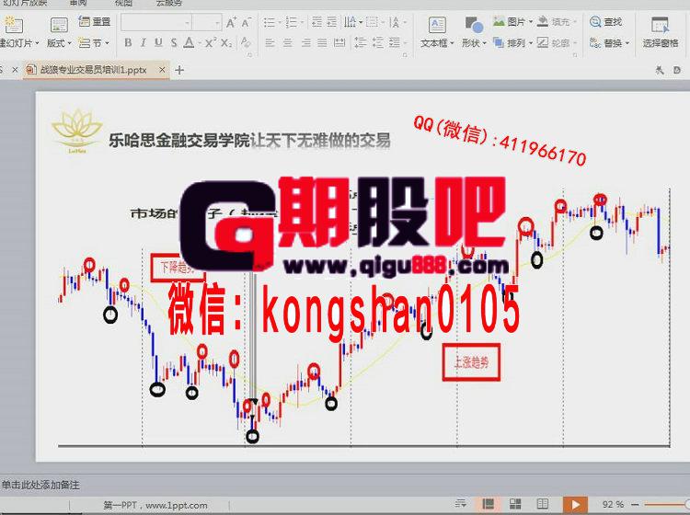Justify text alignment
Image resolution: width=690 pixels, height=515 pixels.
[x=322, y=42]
